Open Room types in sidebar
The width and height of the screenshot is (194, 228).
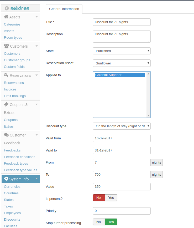point(13,38)
